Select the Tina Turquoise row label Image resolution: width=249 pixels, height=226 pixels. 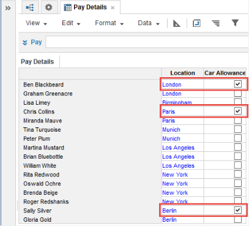pos(42,130)
